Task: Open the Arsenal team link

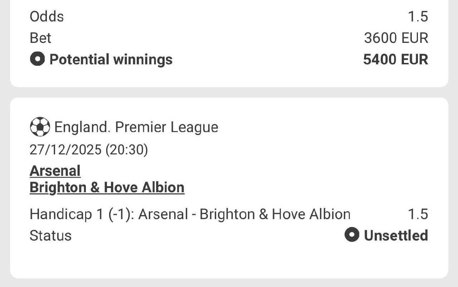Action: tap(55, 171)
